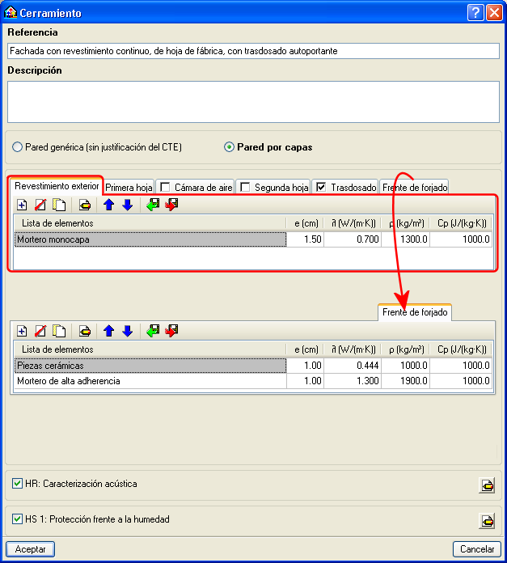Click density 1900.0 of Mortero de alta adherencia
The height and width of the screenshot is (563, 507).
tap(406, 381)
